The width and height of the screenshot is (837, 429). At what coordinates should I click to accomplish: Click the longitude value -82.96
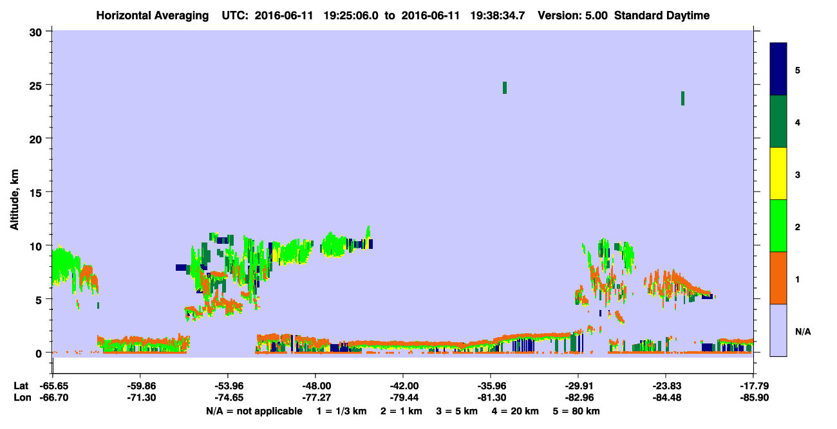[x=578, y=398]
